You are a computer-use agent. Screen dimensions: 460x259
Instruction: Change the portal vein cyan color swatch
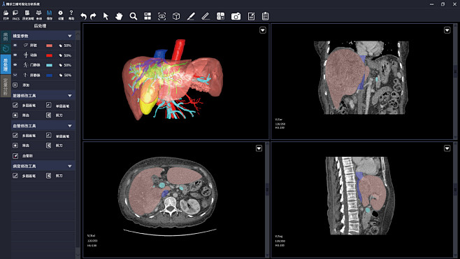[49, 65]
